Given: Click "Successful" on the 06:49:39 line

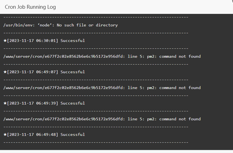Looking at the screenshot, I should (73, 103).
